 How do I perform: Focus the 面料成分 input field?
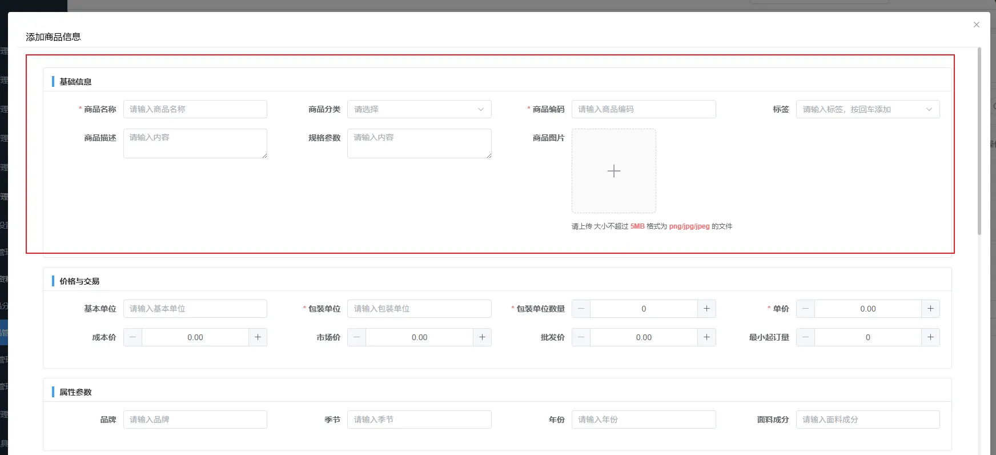click(868, 420)
